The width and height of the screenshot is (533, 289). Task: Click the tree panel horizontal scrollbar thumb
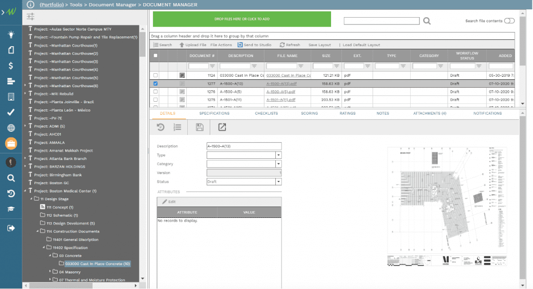pyautogui.click(x=60, y=285)
